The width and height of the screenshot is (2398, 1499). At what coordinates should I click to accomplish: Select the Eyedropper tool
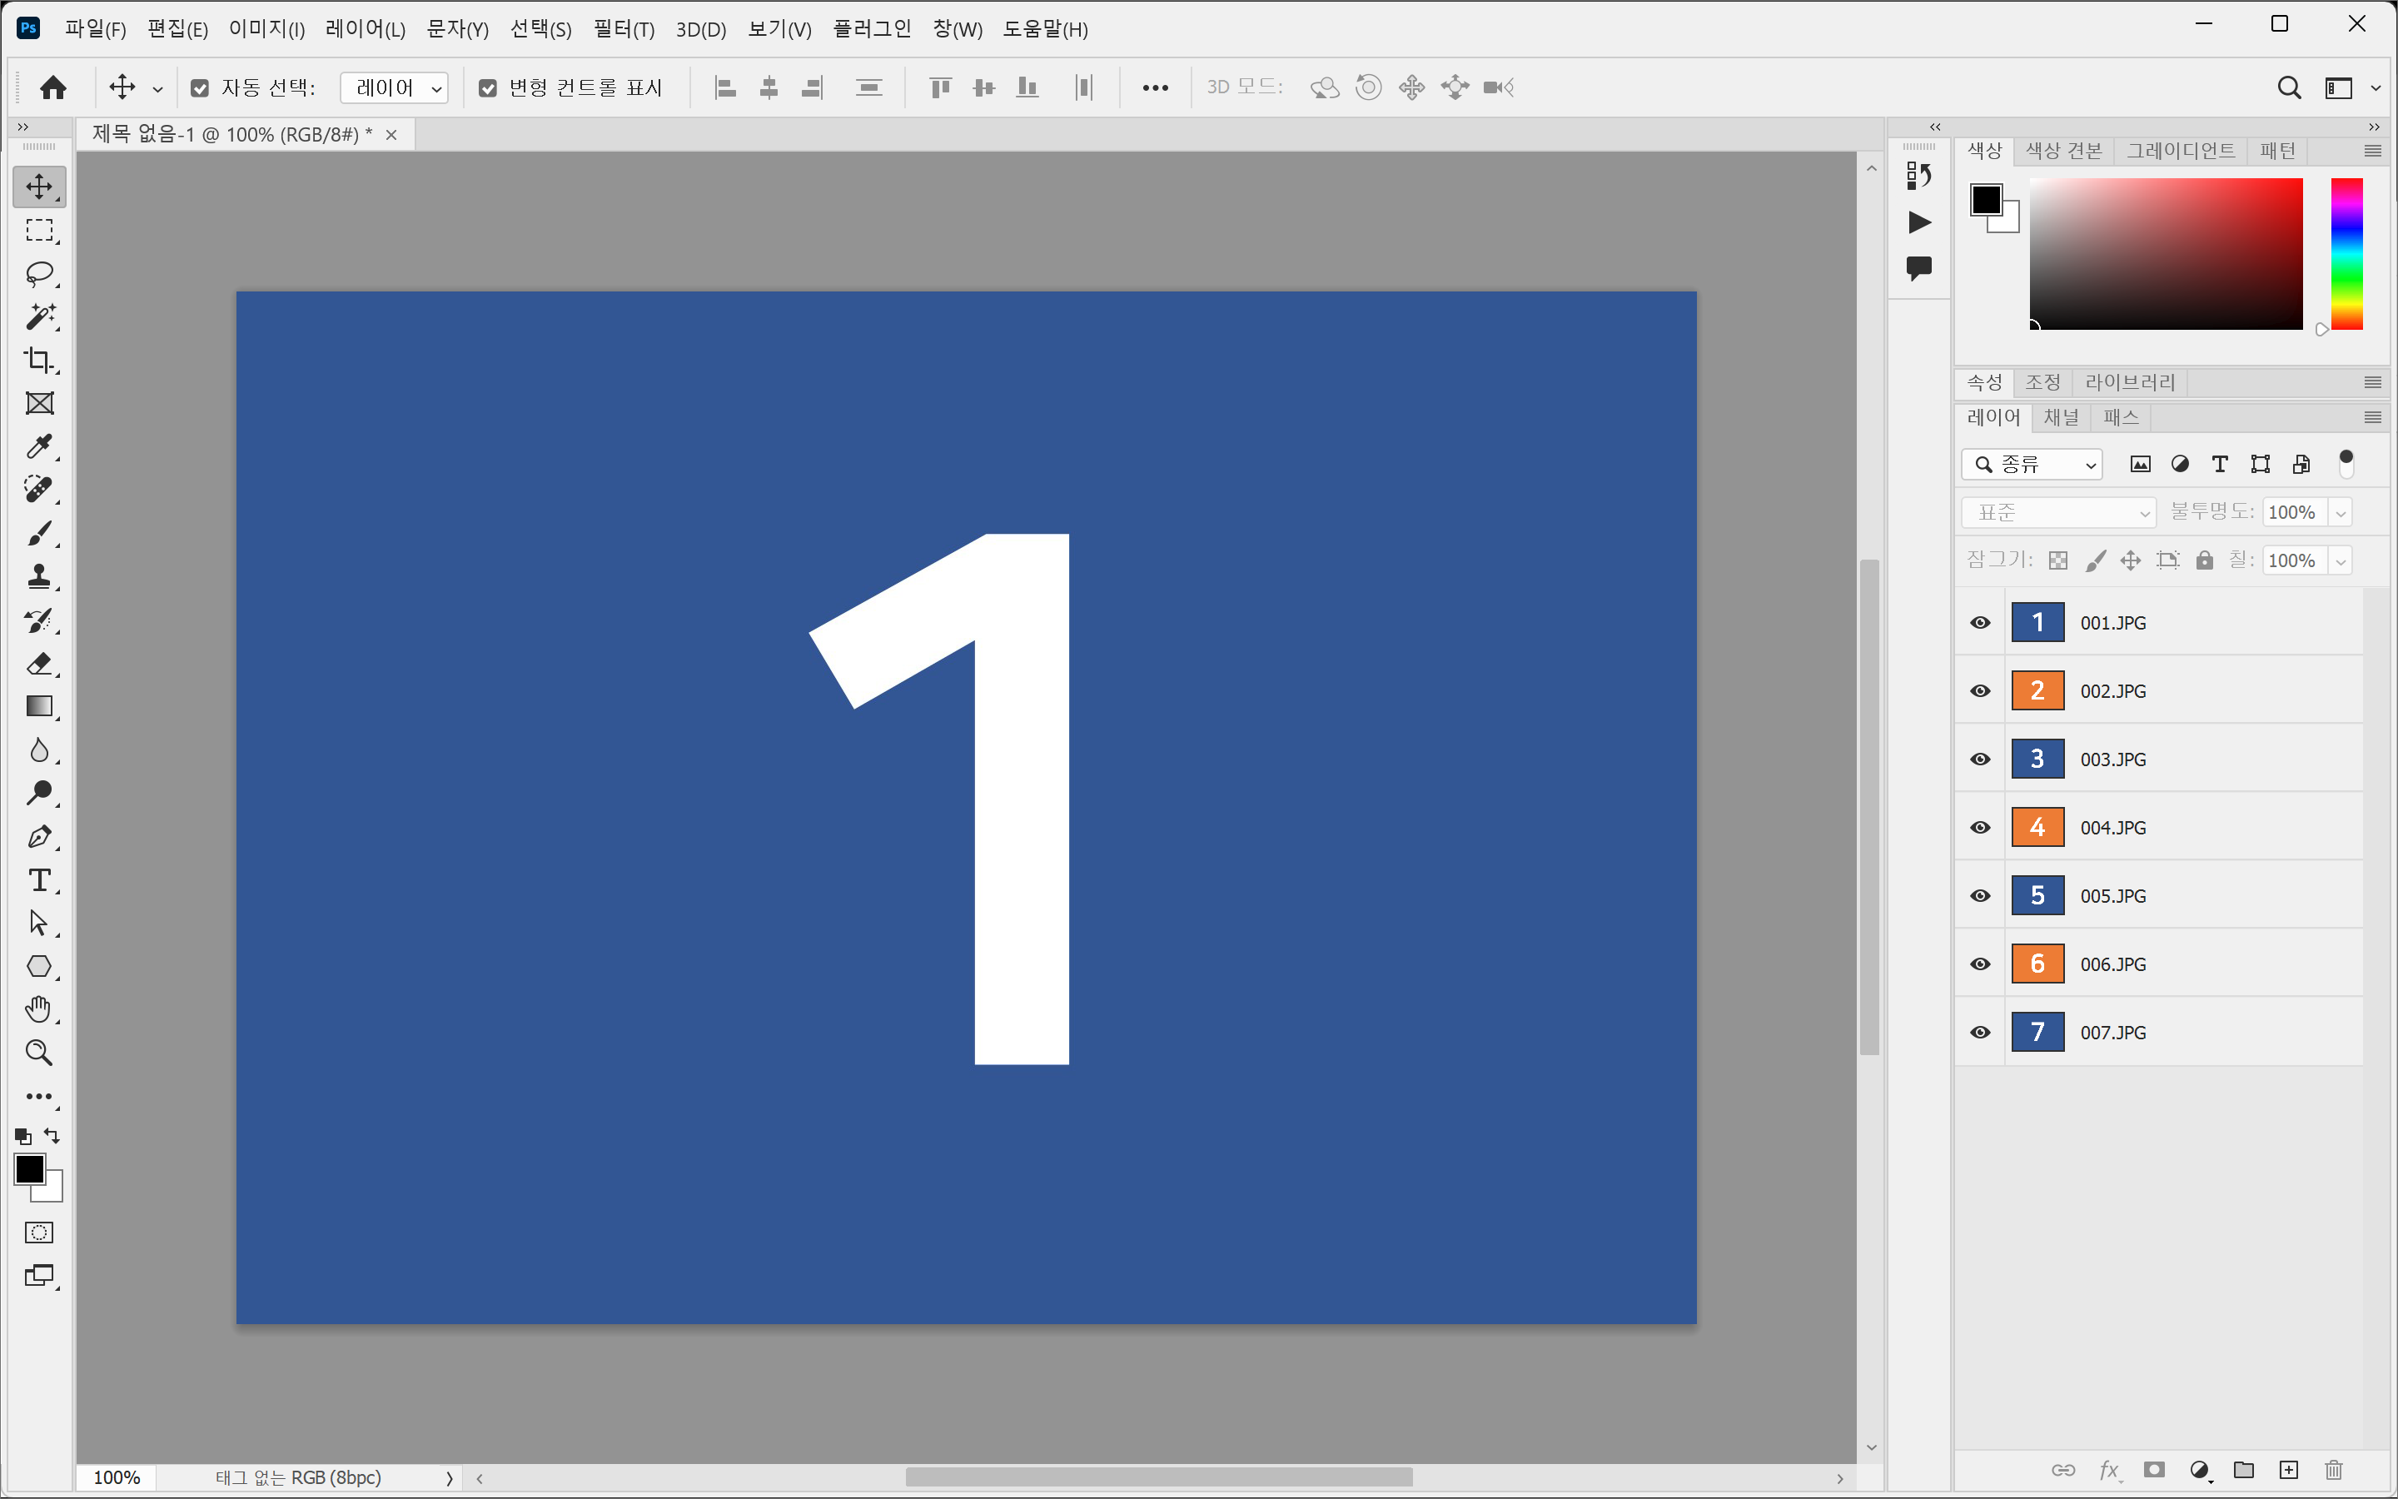40,447
